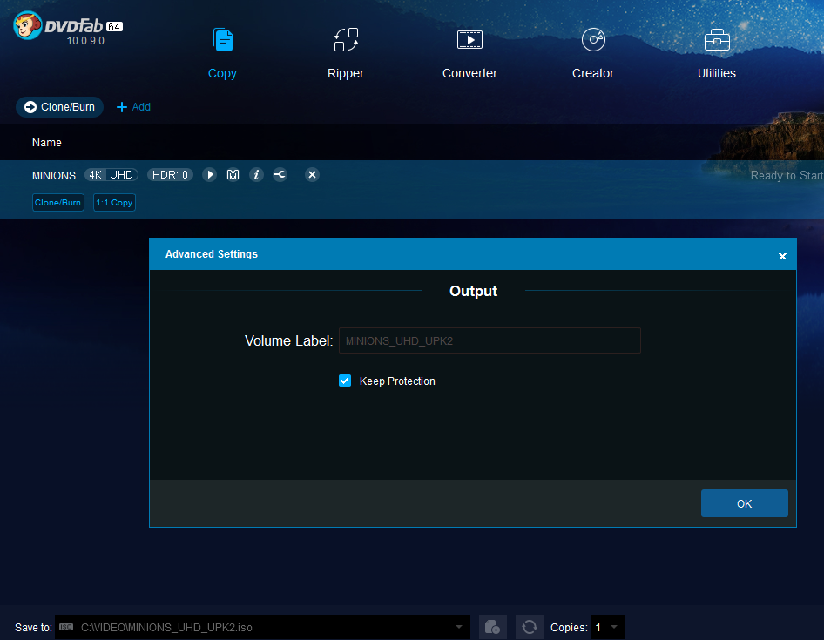Click the plus icon next to Add
The image size is (824, 640).
tap(122, 107)
